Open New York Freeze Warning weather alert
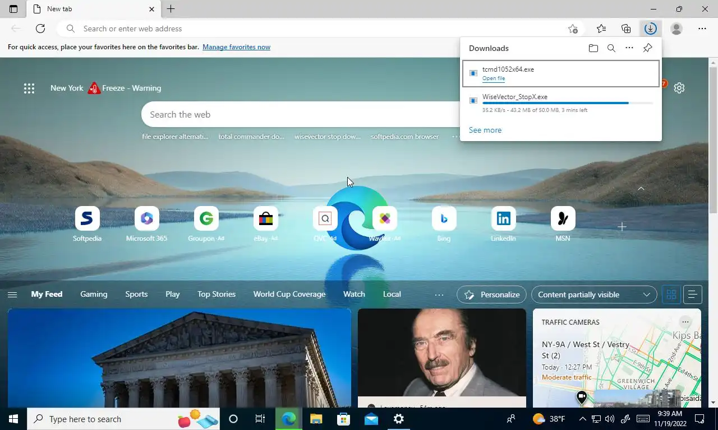Viewport: 718px width, 430px height. 105,88
